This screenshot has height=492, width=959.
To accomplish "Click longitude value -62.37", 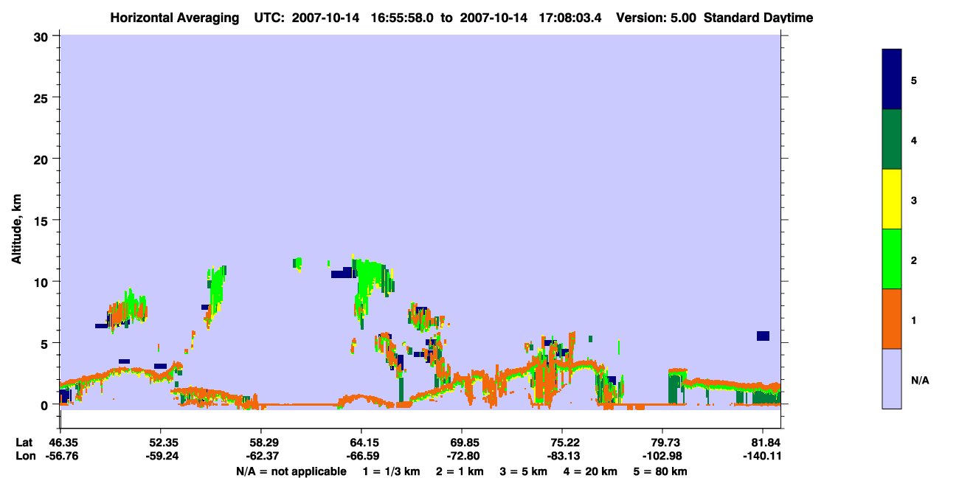I will tap(263, 456).
